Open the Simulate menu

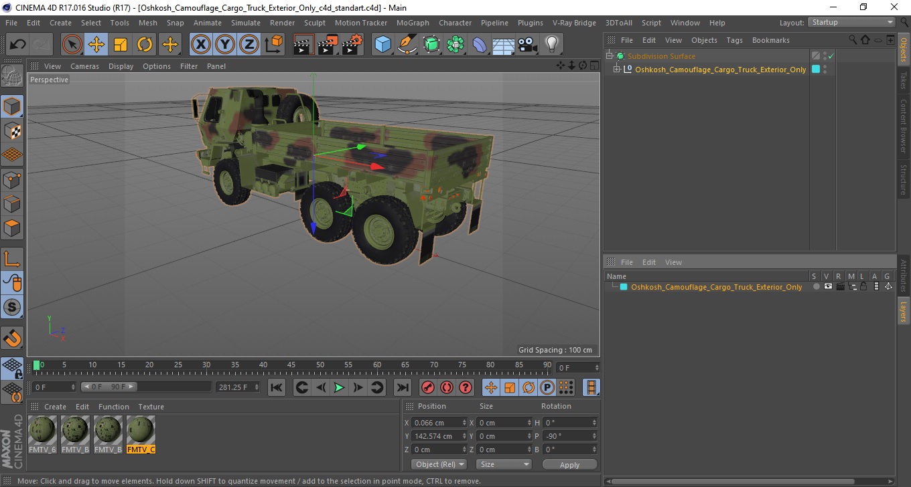pyautogui.click(x=246, y=23)
